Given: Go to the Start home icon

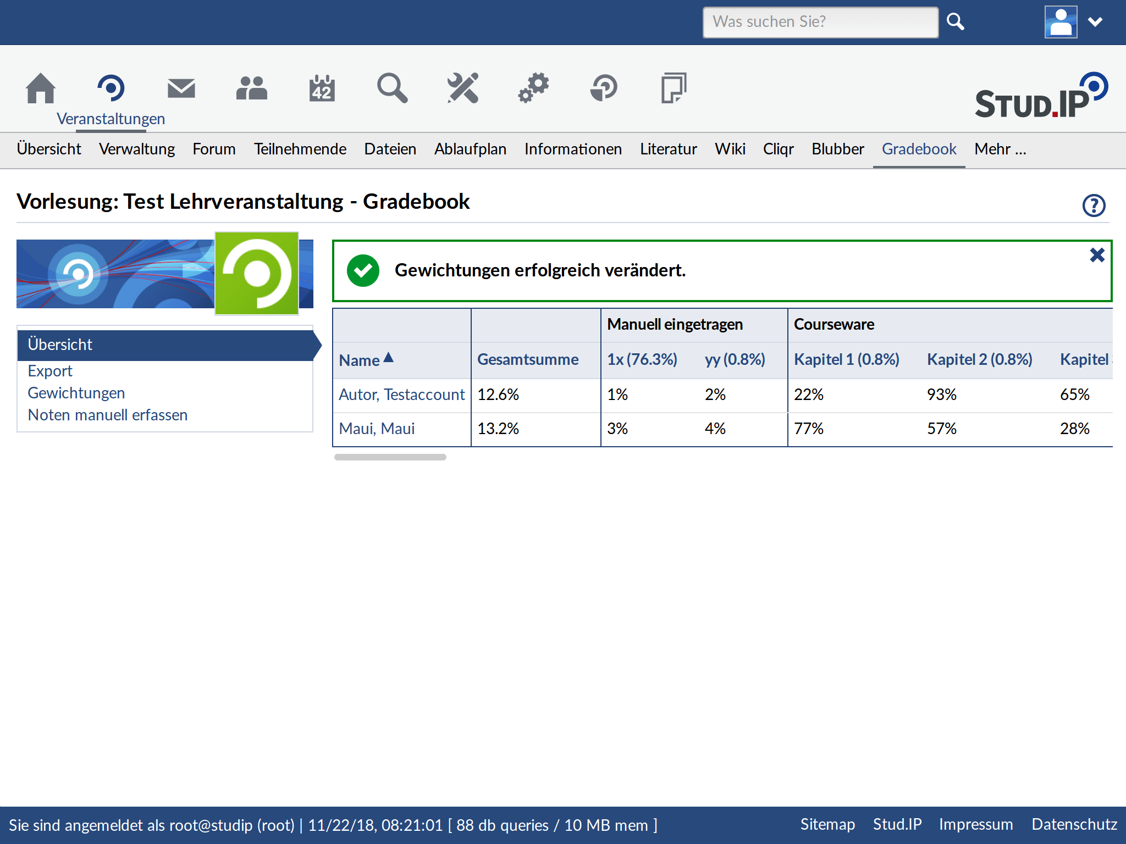Looking at the screenshot, I should point(41,88).
